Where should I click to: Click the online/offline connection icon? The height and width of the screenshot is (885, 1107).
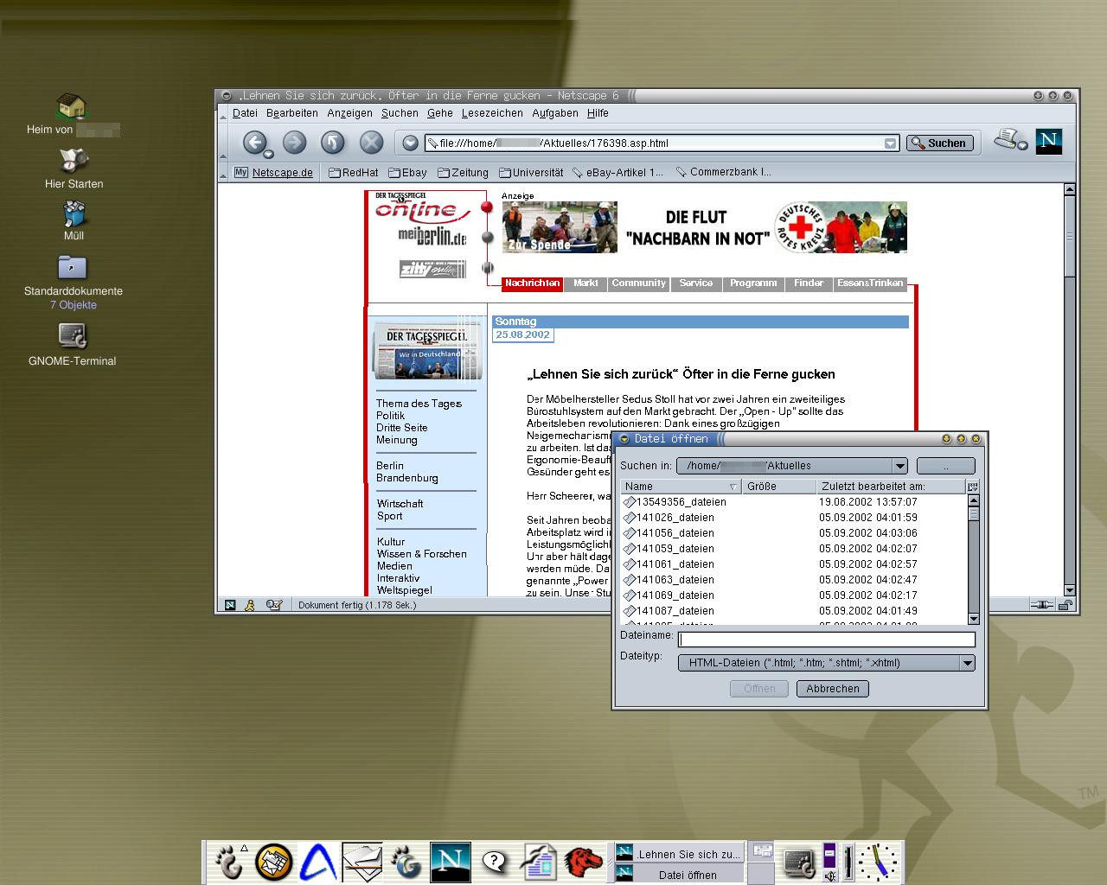(1042, 605)
